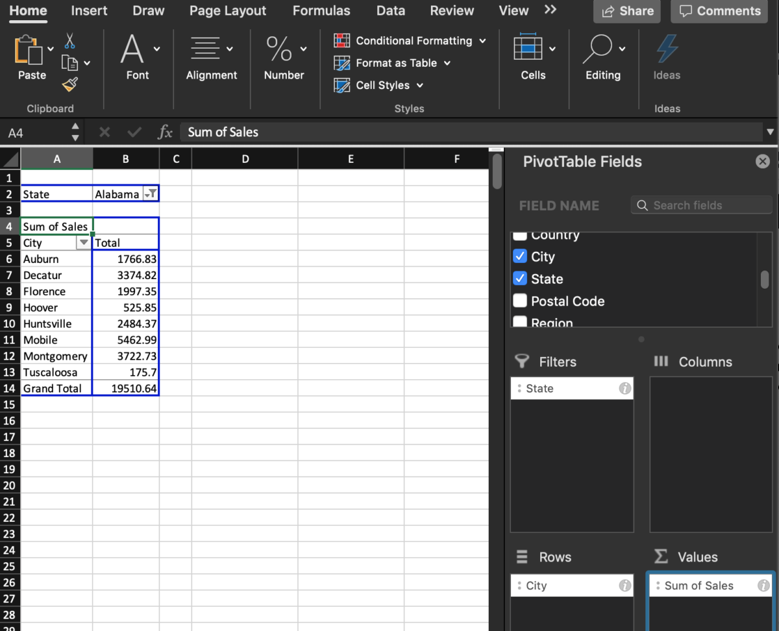Switch to the Formulas tab

point(321,10)
